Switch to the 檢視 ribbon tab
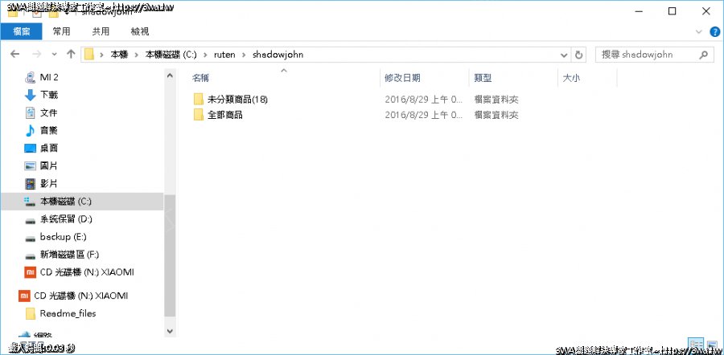Screen dimensions: 724x355 [x=140, y=31]
